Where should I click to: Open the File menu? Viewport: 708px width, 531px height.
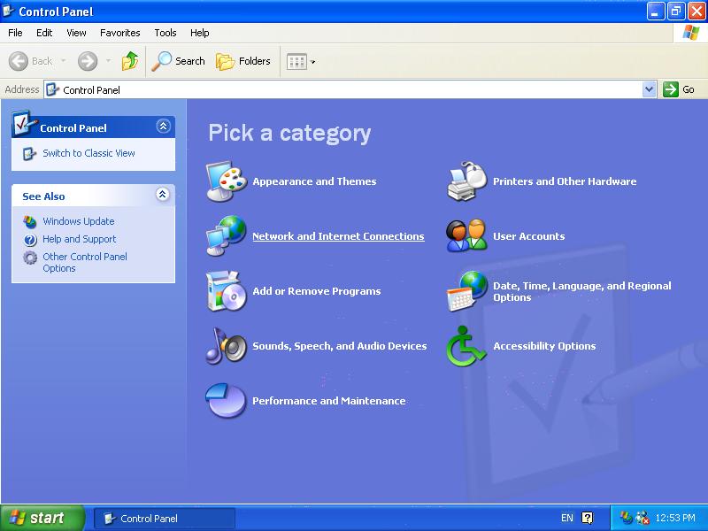click(x=15, y=33)
